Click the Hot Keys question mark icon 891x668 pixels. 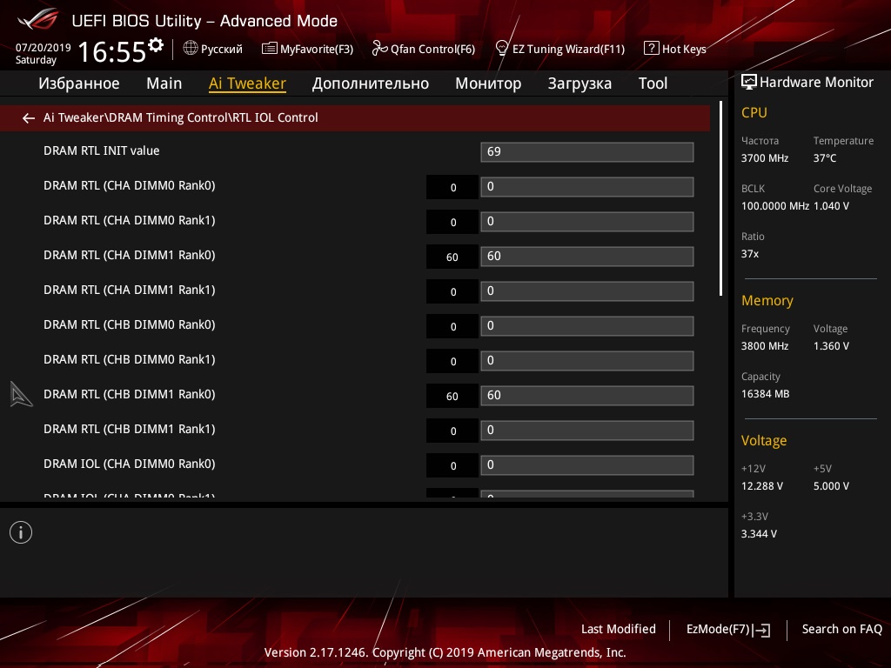[x=651, y=49]
